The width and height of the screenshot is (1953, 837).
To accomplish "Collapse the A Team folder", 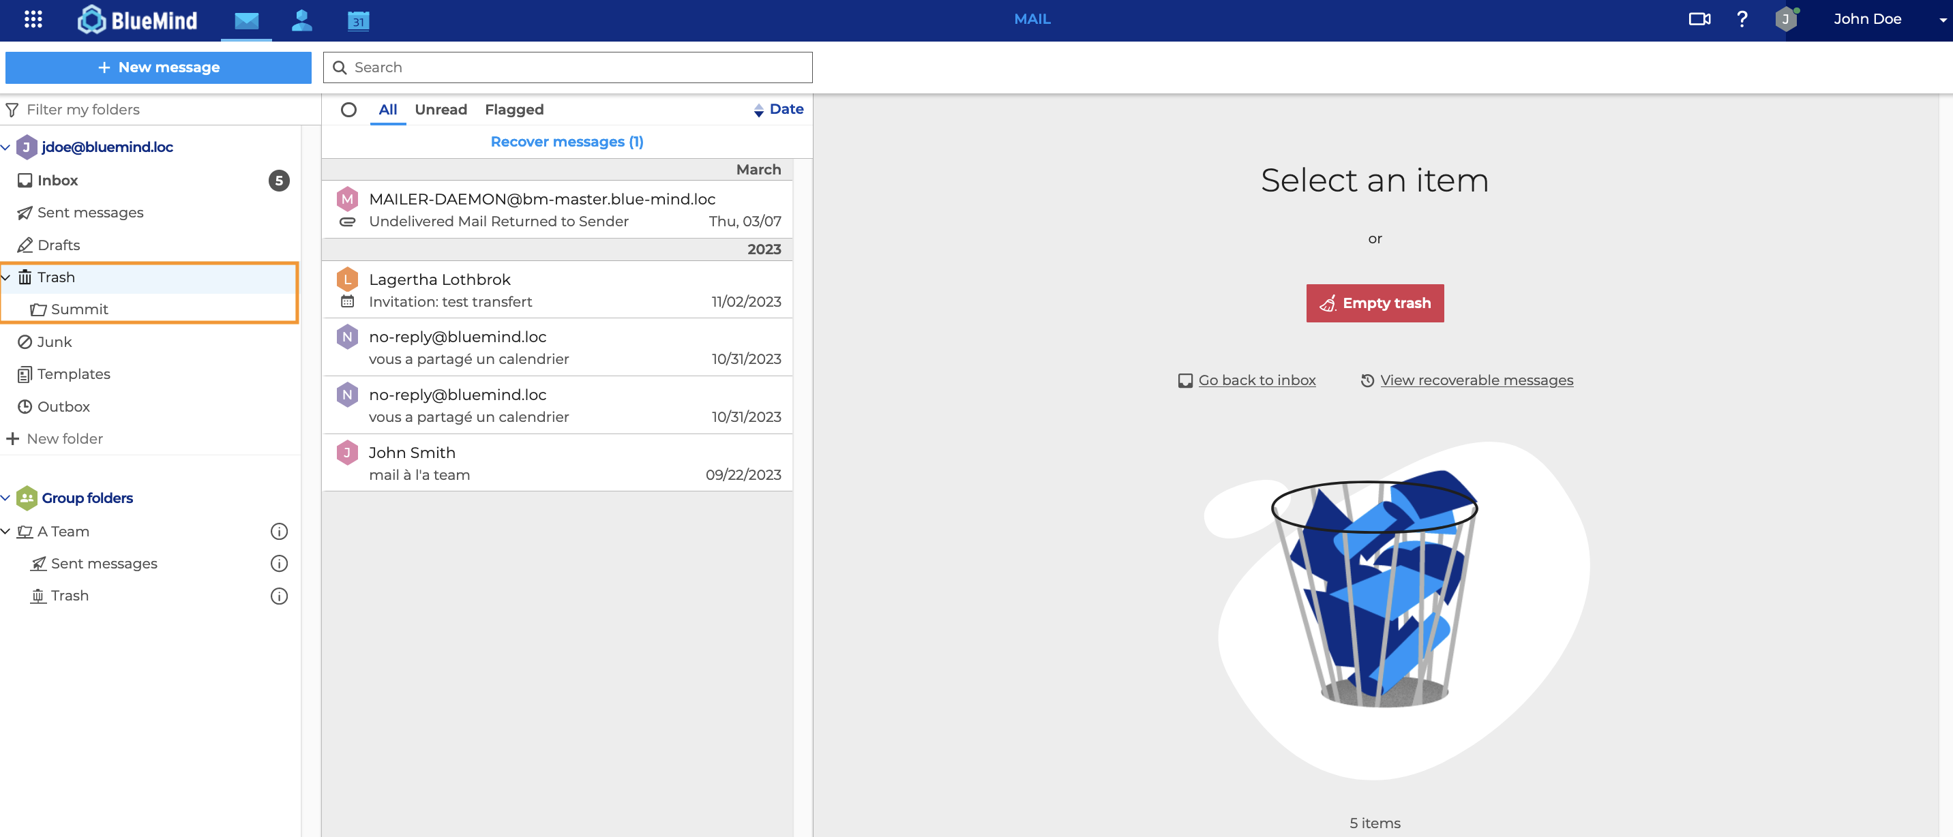I will tap(5, 532).
